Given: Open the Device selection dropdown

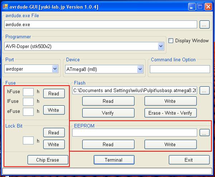Looking at the screenshot, I should [x=141, y=69].
